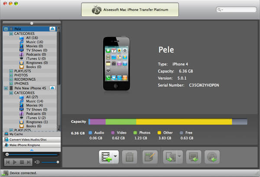Viewport: 260px width, 177px height.
Task: Click the volume slider
Action: coord(50,162)
